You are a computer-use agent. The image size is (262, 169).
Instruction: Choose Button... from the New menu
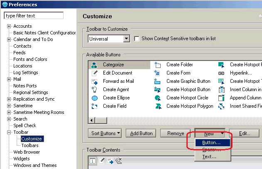(x=211, y=142)
